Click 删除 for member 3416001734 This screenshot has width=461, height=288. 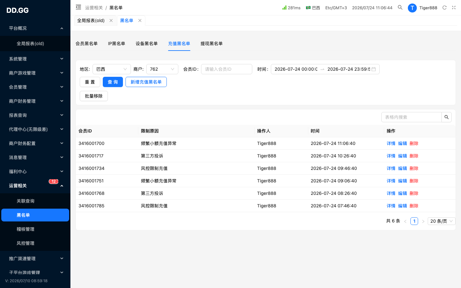[x=414, y=168]
